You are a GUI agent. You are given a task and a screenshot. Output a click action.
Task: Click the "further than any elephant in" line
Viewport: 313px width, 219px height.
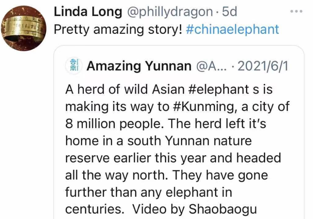coord(149,192)
